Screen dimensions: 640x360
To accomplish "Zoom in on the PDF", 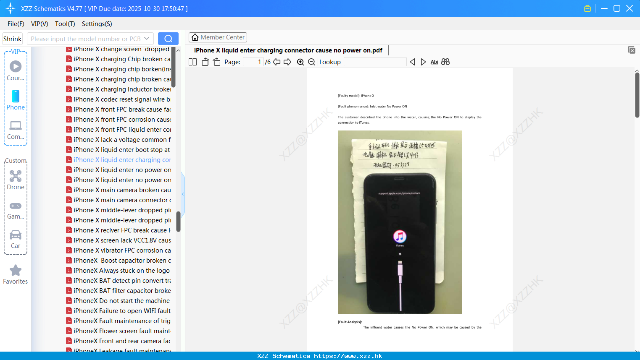I will (x=300, y=62).
